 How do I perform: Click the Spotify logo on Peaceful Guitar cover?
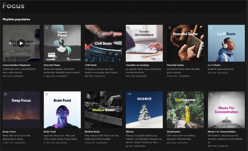(x=170, y=28)
